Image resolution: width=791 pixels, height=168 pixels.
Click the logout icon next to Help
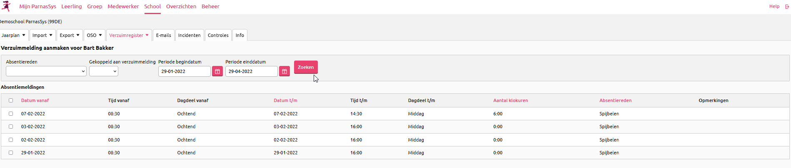coord(787,7)
